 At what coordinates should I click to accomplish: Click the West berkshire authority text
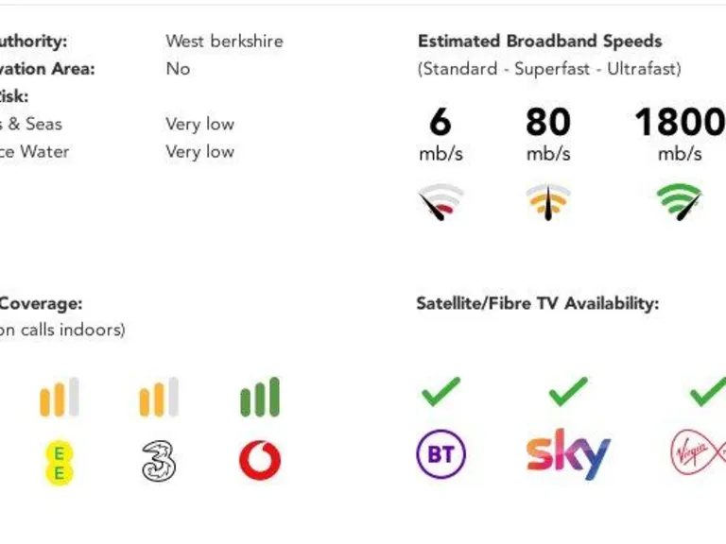click(224, 42)
